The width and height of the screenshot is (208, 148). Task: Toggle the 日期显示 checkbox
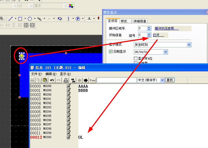pyautogui.click(x=111, y=52)
